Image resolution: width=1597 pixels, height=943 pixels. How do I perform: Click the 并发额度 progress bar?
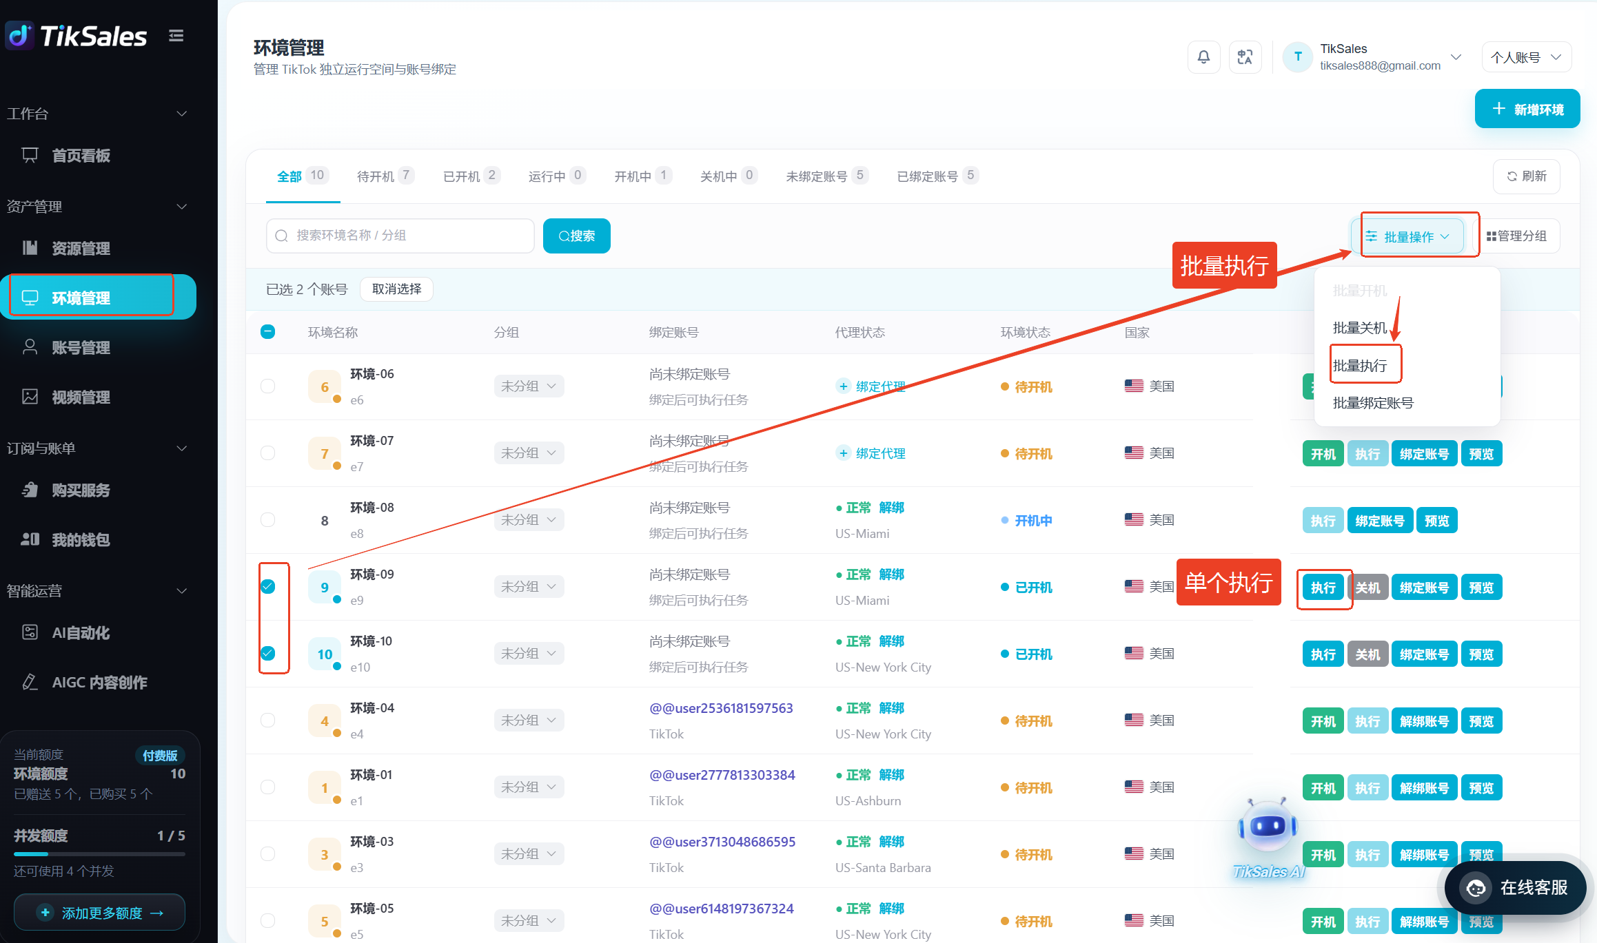coord(99,854)
